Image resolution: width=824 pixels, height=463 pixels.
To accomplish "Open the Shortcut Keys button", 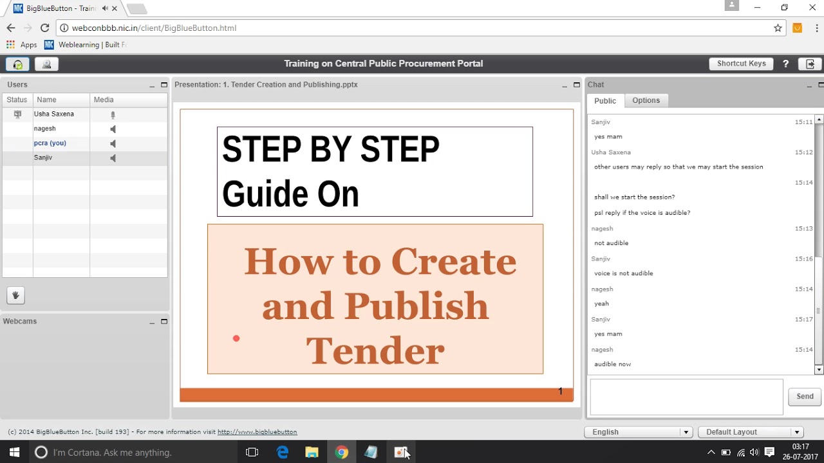I will [x=742, y=64].
